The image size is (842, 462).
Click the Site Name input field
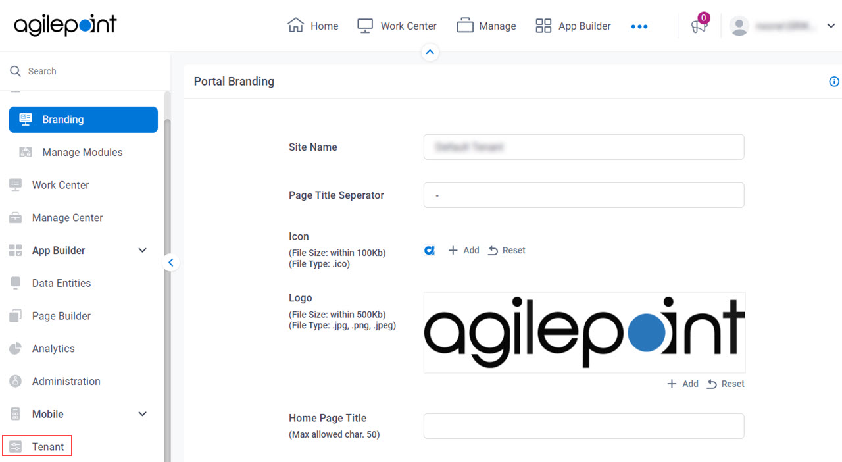[x=584, y=147]
